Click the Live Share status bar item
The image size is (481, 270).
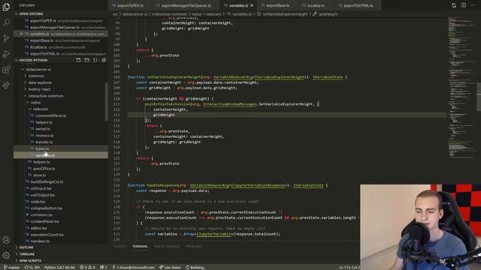170,267
